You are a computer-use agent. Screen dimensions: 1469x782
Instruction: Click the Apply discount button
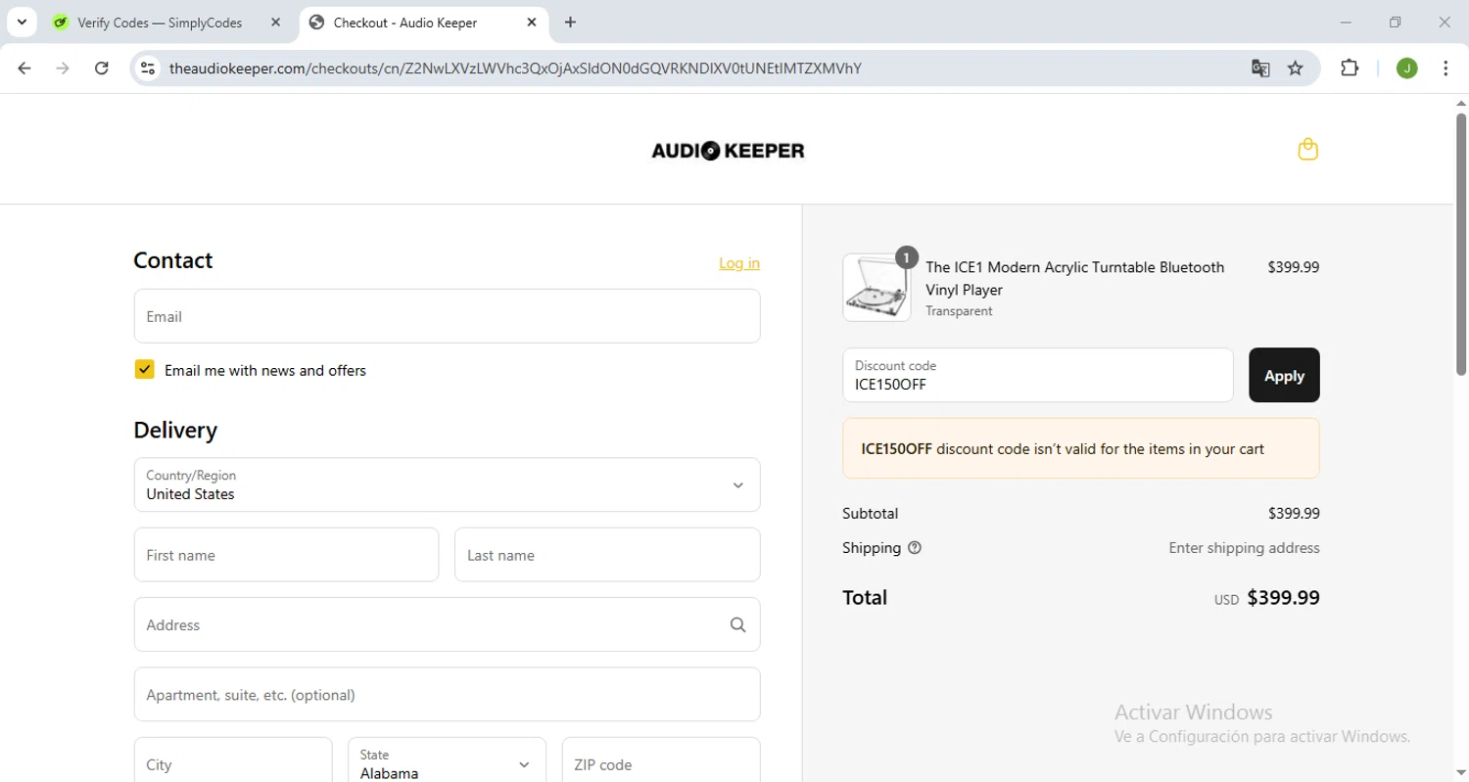coord(1284,375)
